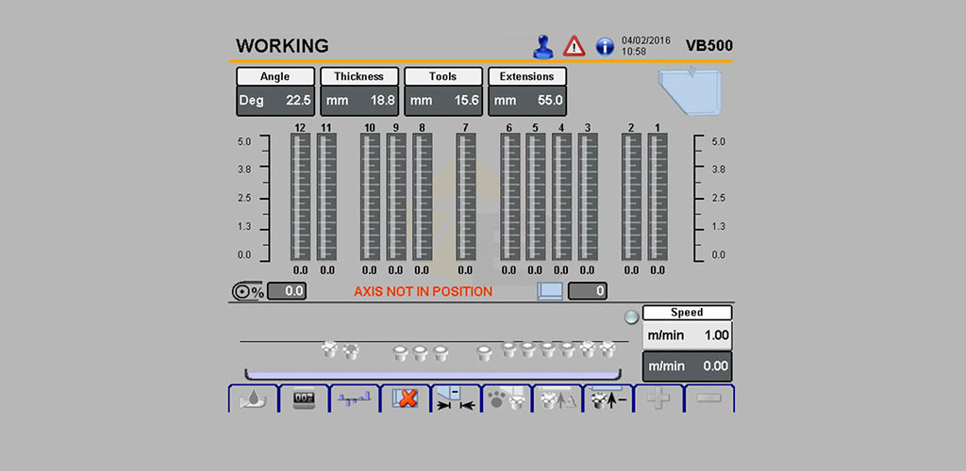The image size is (966, 471).
Task: Select the tool raise with minus button
Action: coord(608,399)
